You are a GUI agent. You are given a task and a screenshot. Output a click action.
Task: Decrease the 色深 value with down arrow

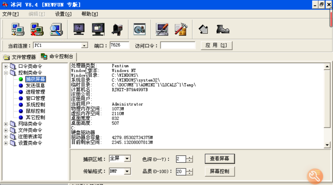click(189, 161)
